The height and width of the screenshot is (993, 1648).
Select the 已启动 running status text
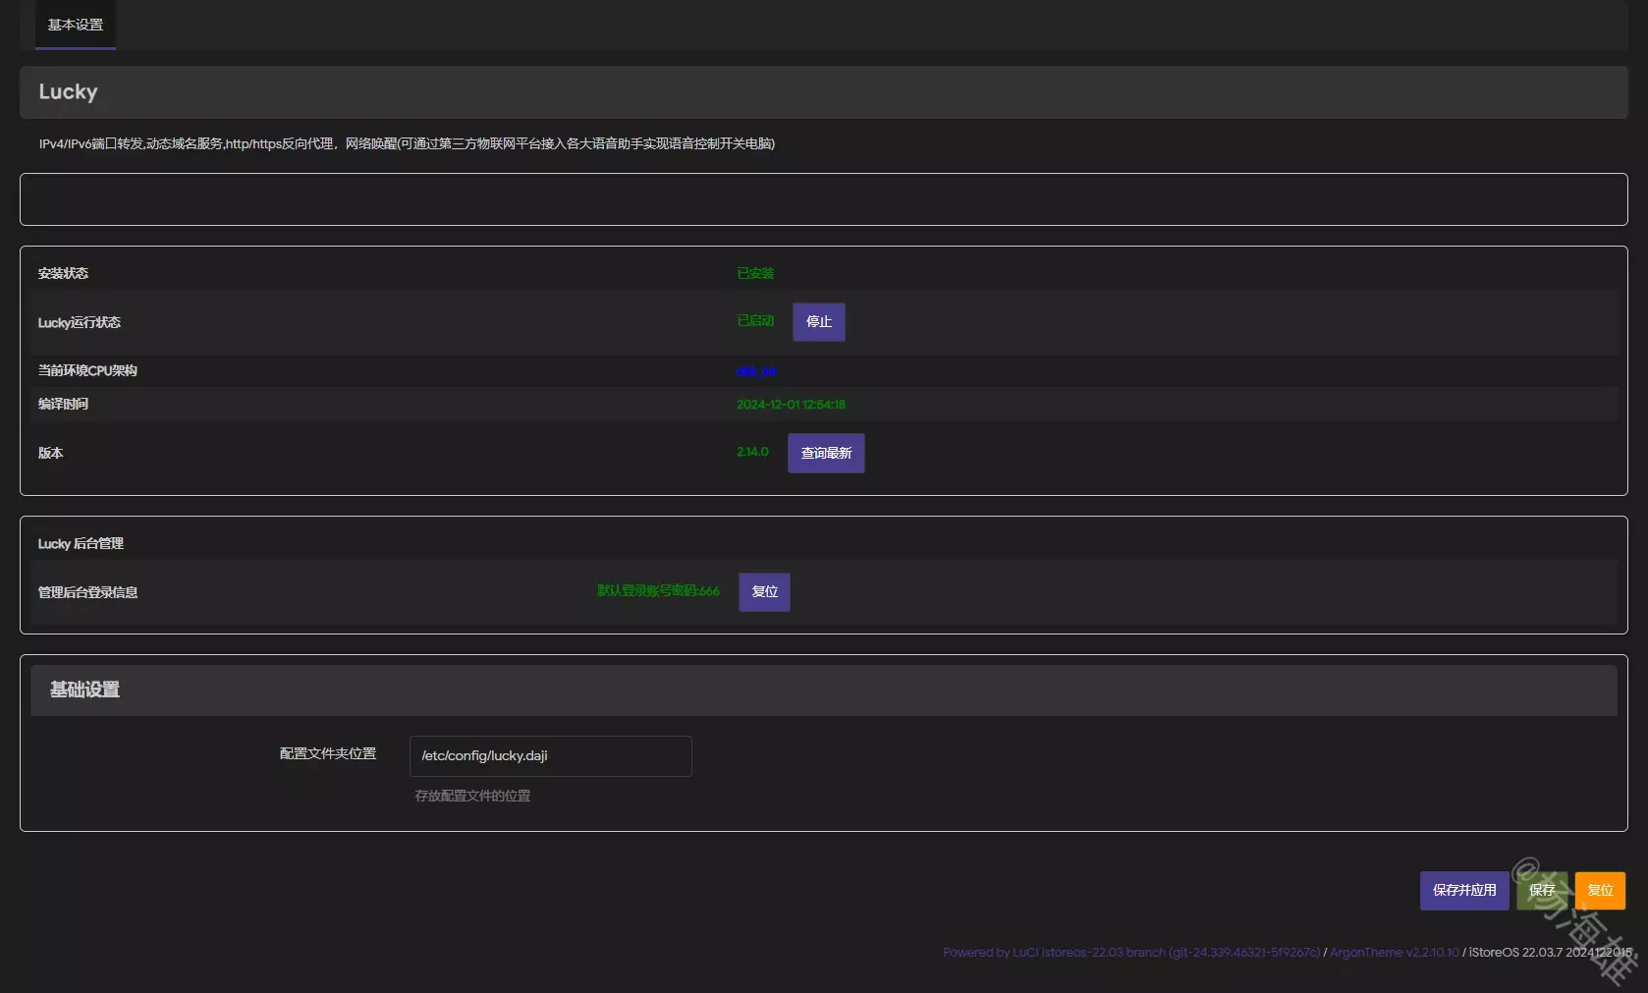[755, 321]
